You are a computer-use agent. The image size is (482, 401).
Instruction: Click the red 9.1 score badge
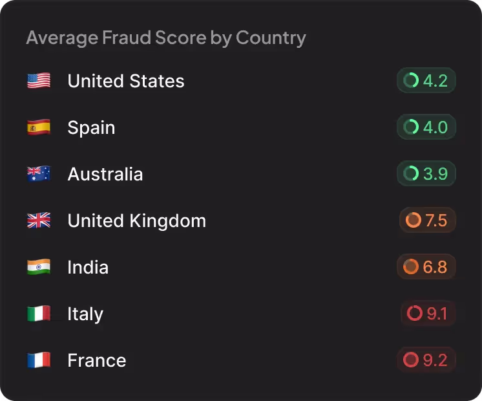pyautogui.click(x=428, y=314)
